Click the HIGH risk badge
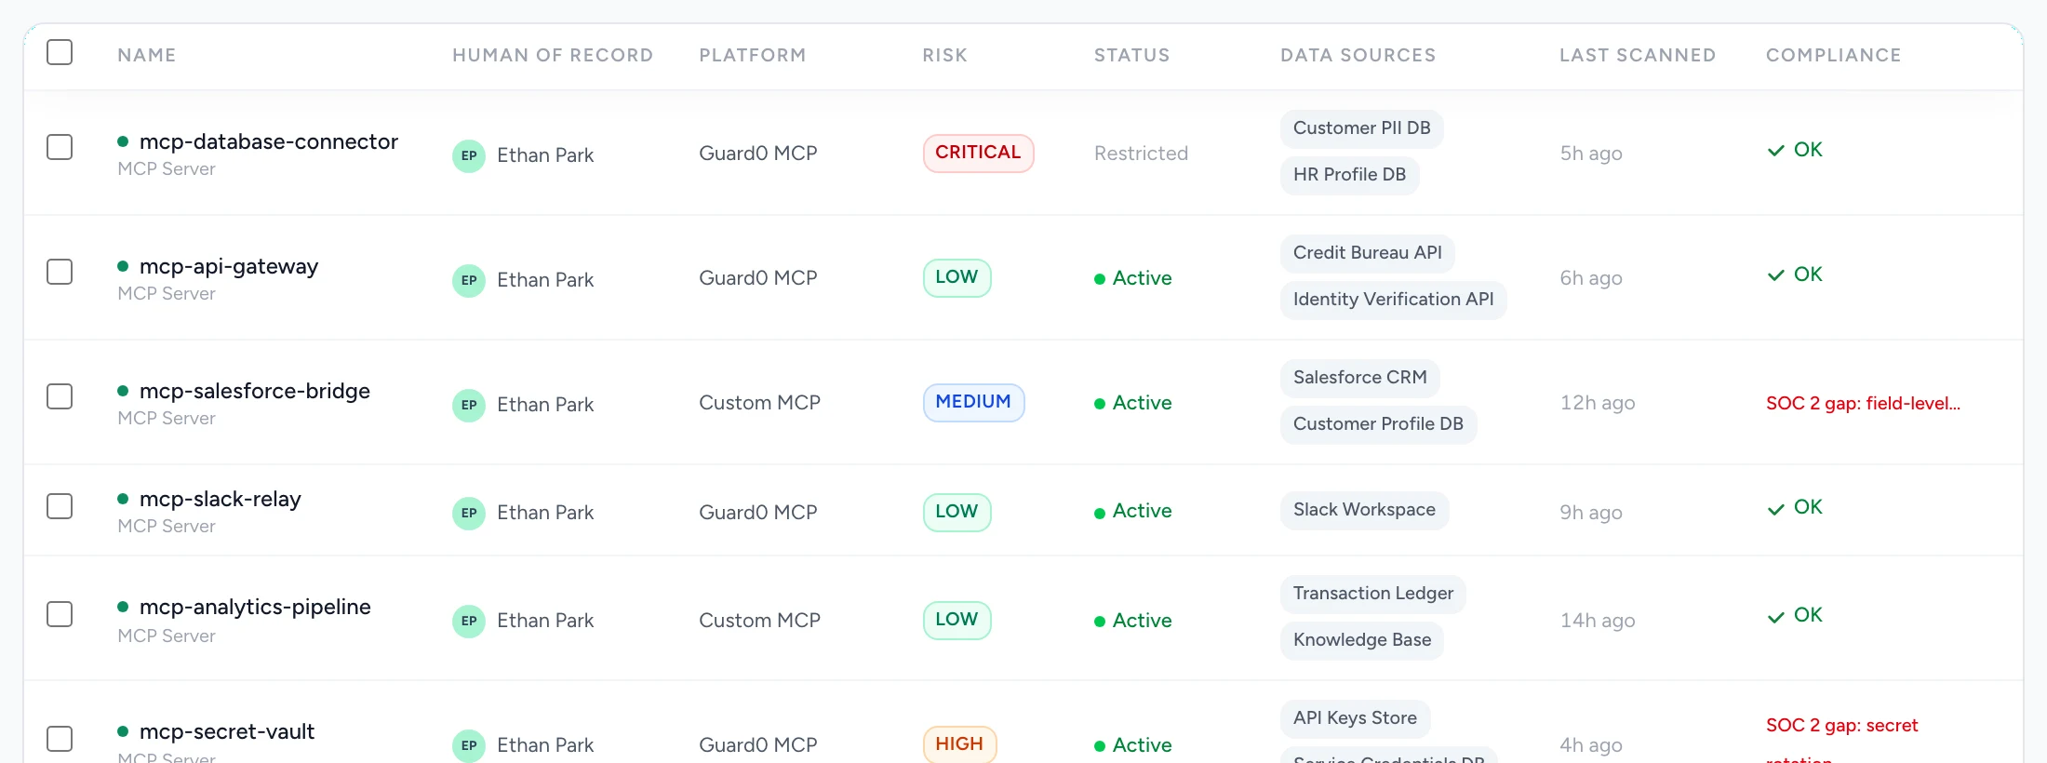 point(959,744)
